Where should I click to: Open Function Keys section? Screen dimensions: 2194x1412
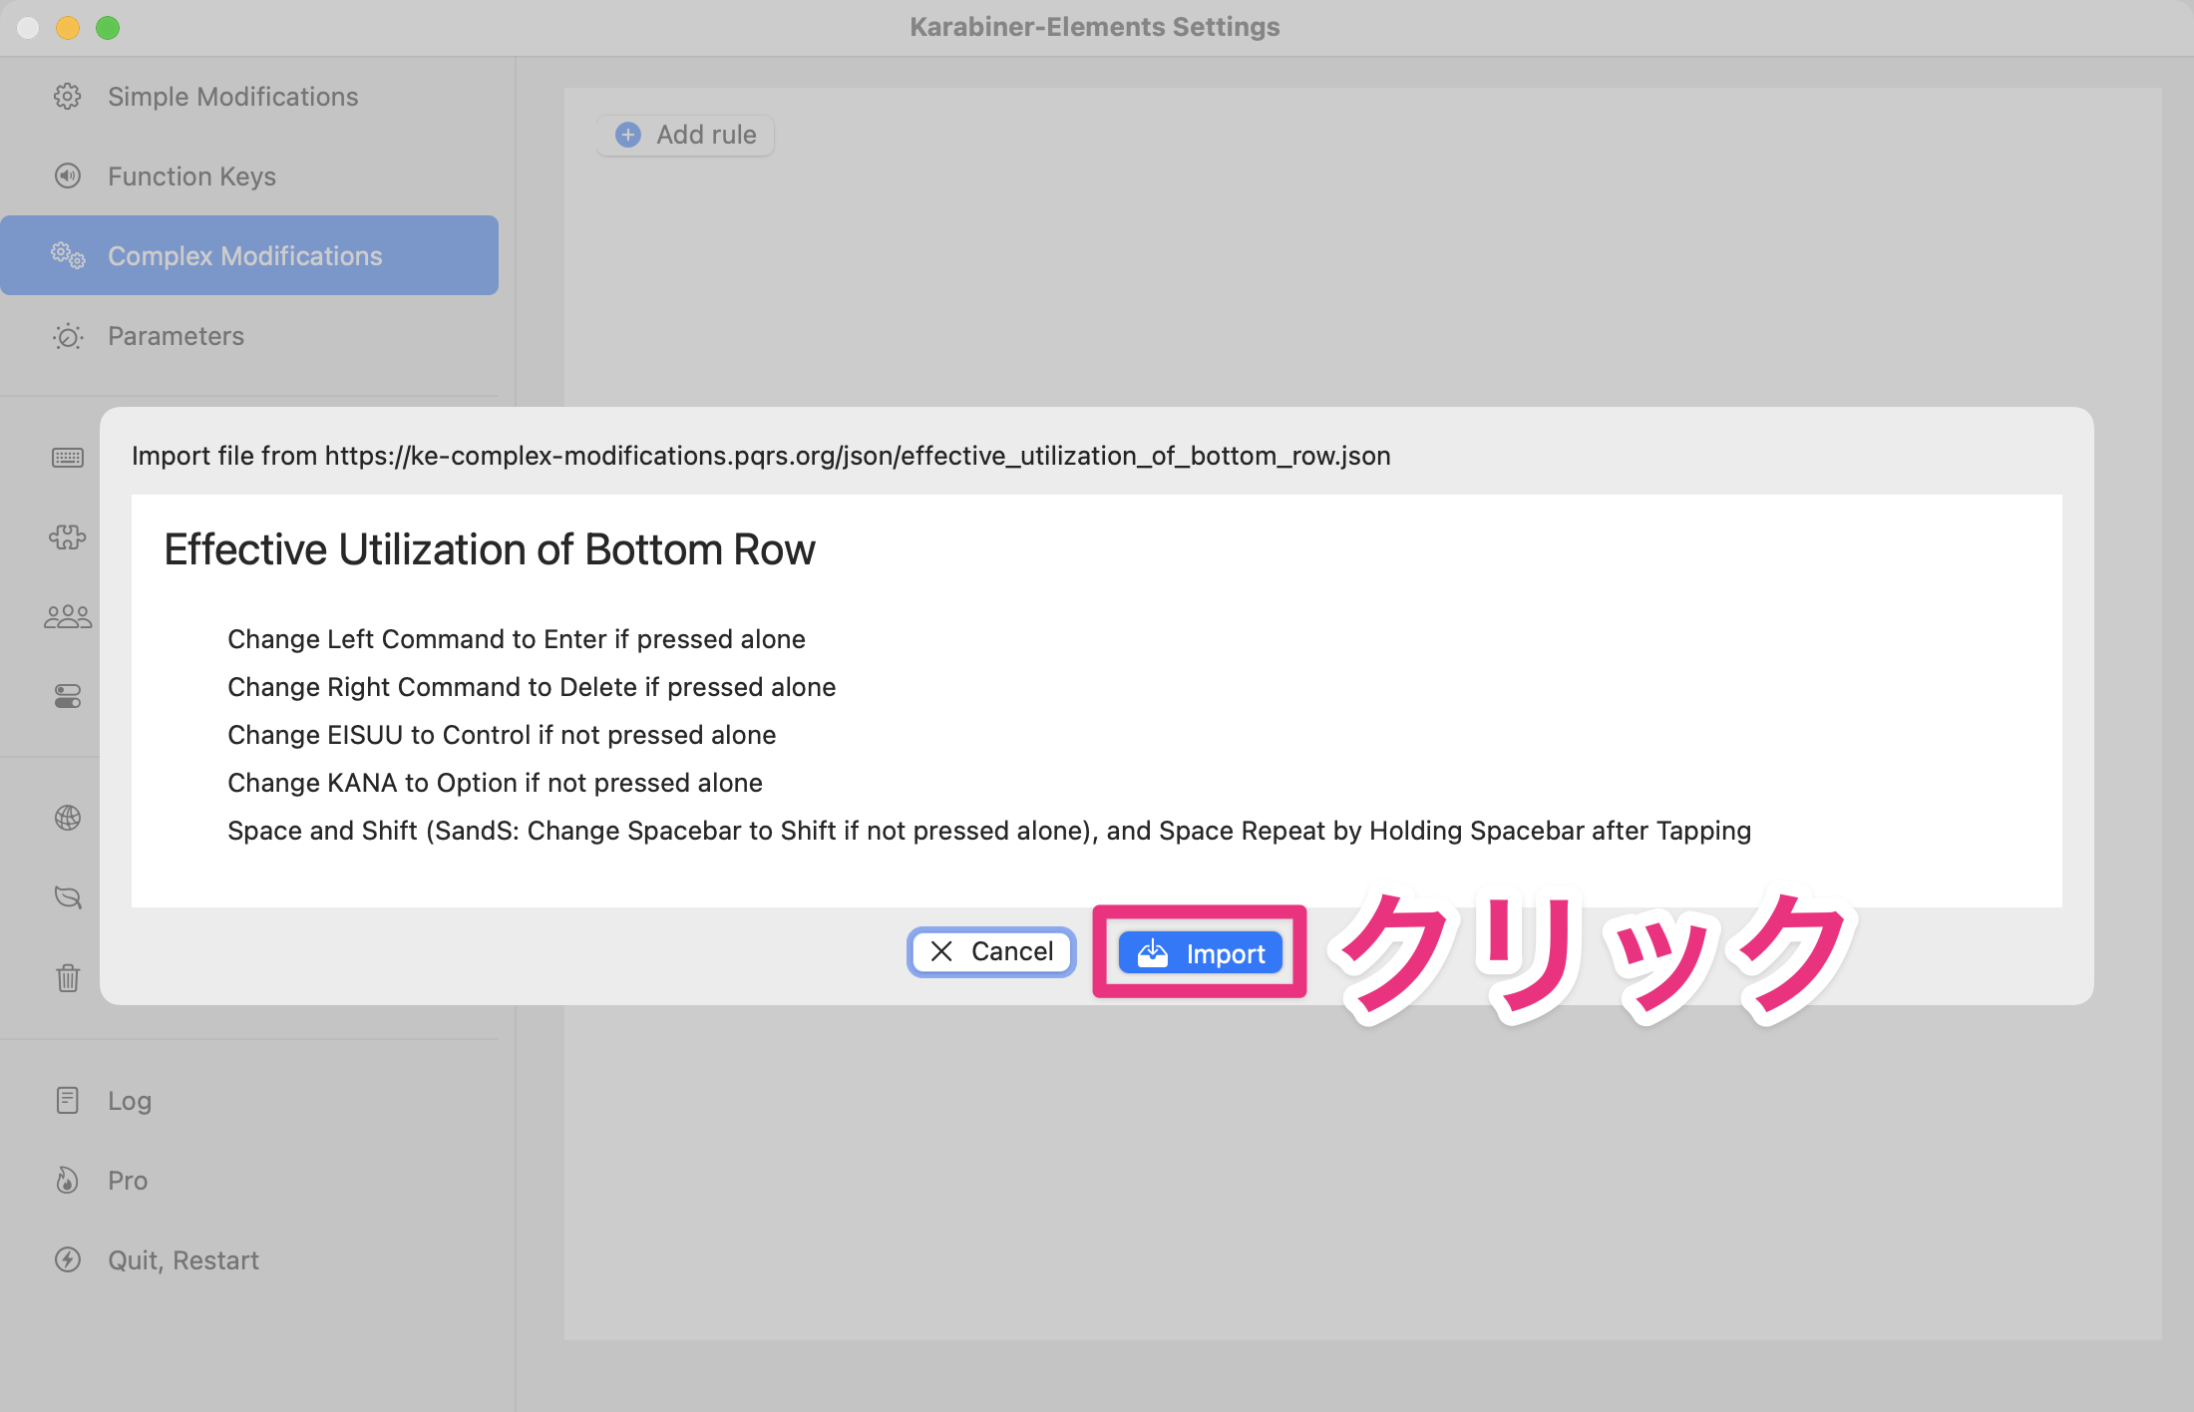[x=191, y=176]
